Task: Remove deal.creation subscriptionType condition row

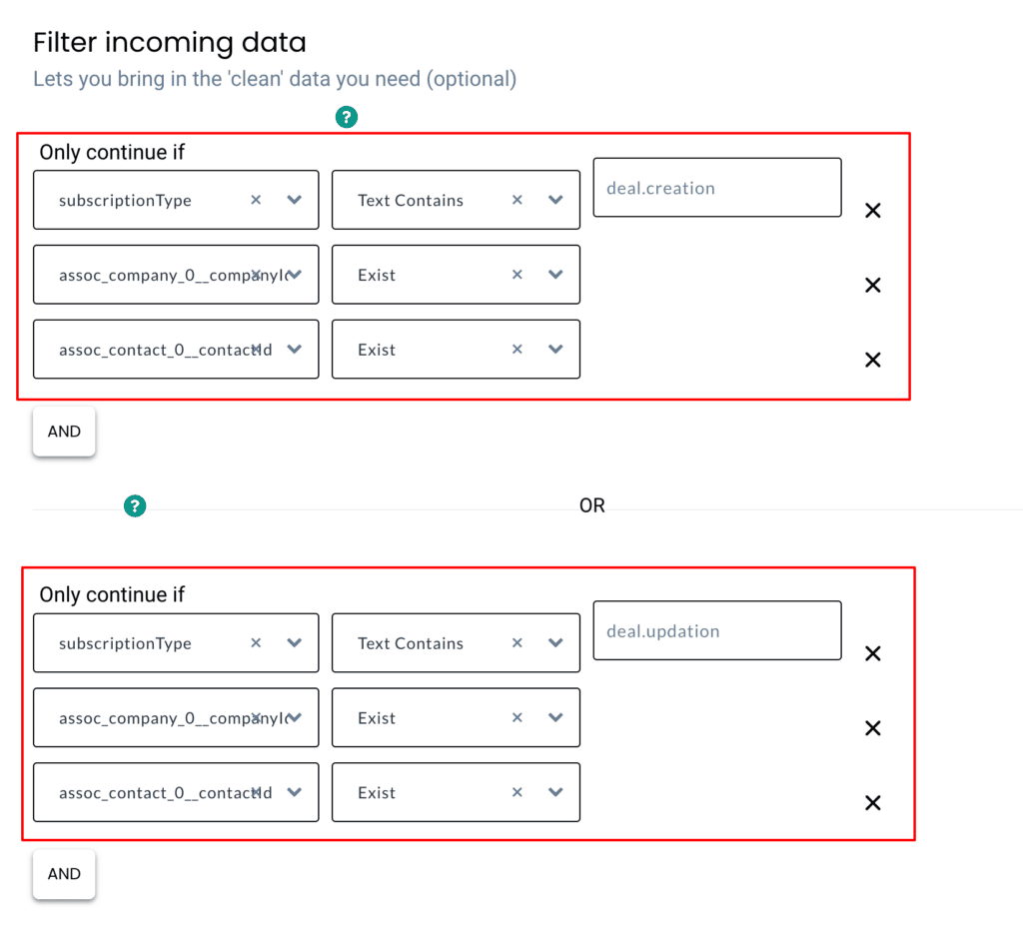Action: 873,211
